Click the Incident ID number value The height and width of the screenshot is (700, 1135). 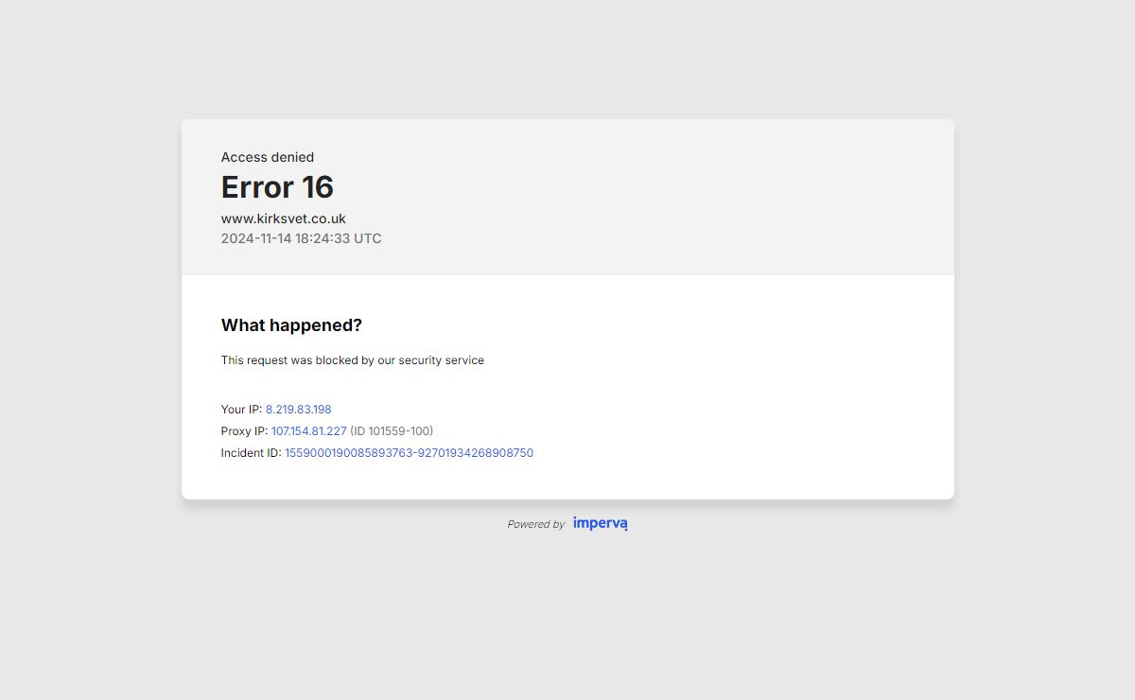click(409, 453)
